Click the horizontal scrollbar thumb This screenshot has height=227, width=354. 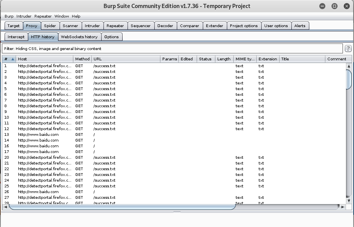[122, 207]
